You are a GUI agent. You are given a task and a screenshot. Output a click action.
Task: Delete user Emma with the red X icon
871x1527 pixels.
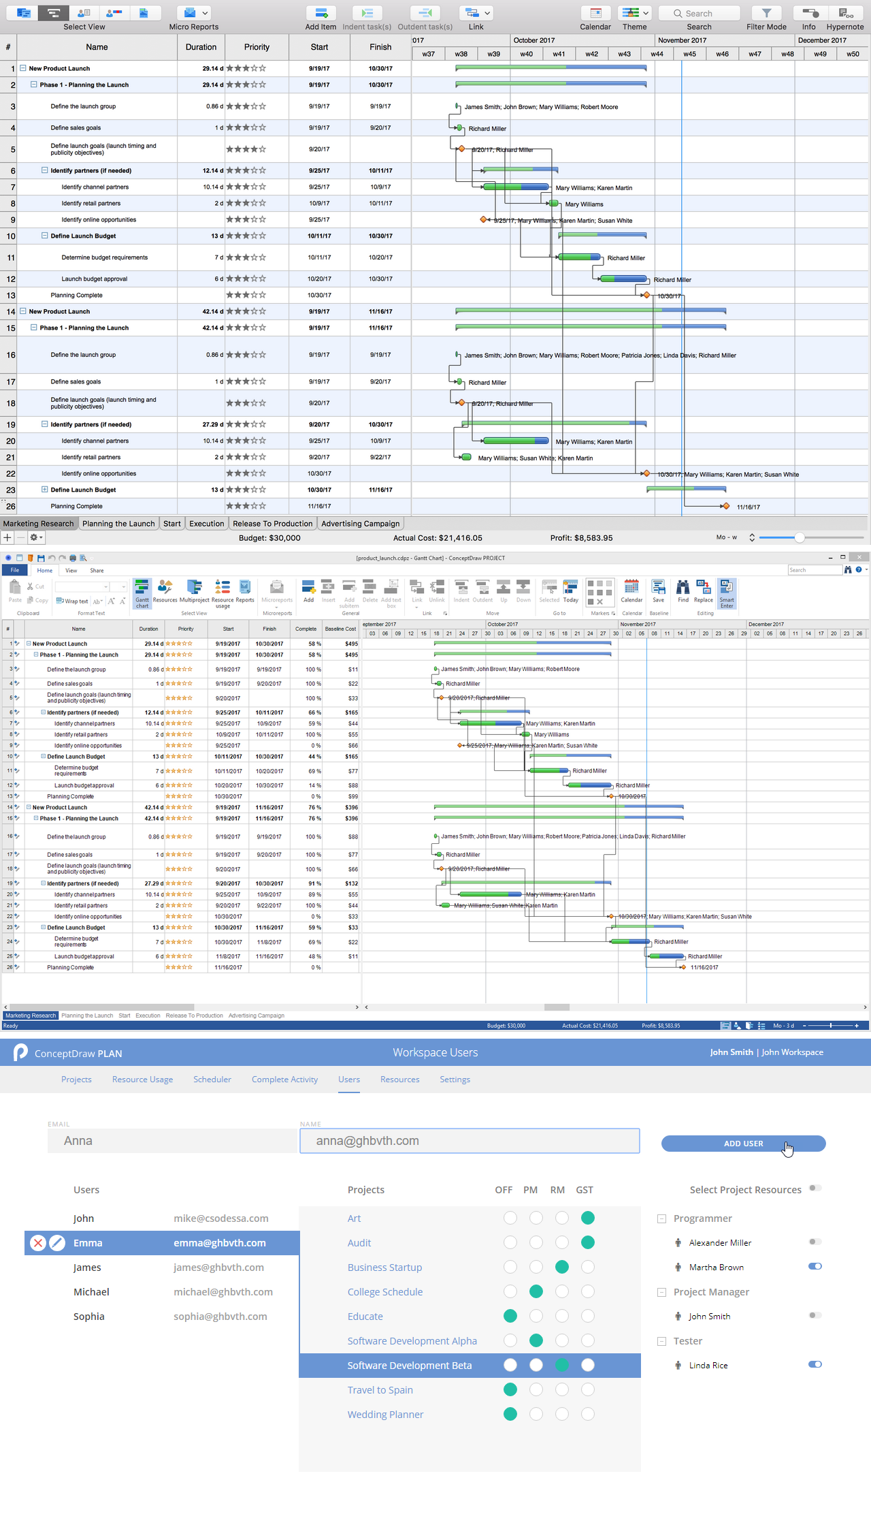coord(38,1243)
